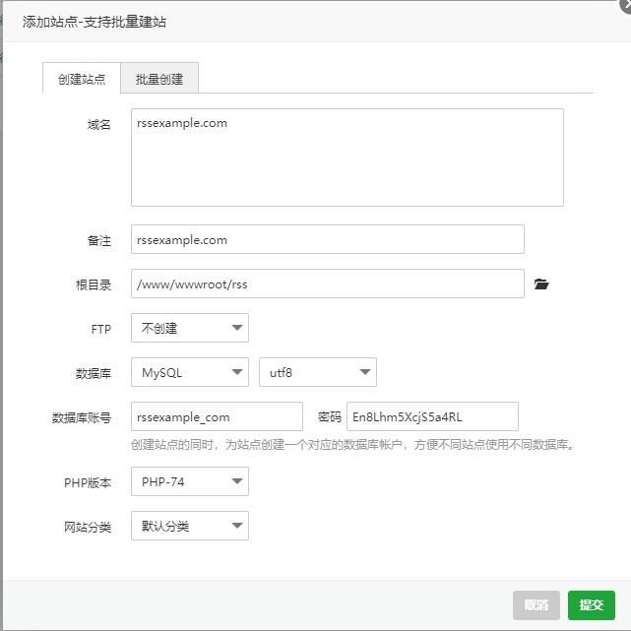Open the 批量创建 tab
The width and height of the screenshot is (631, 631).
(159, 79)
